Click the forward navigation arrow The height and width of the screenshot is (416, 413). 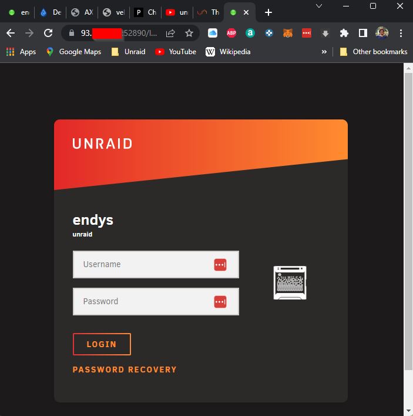click(x=29, y=33)
